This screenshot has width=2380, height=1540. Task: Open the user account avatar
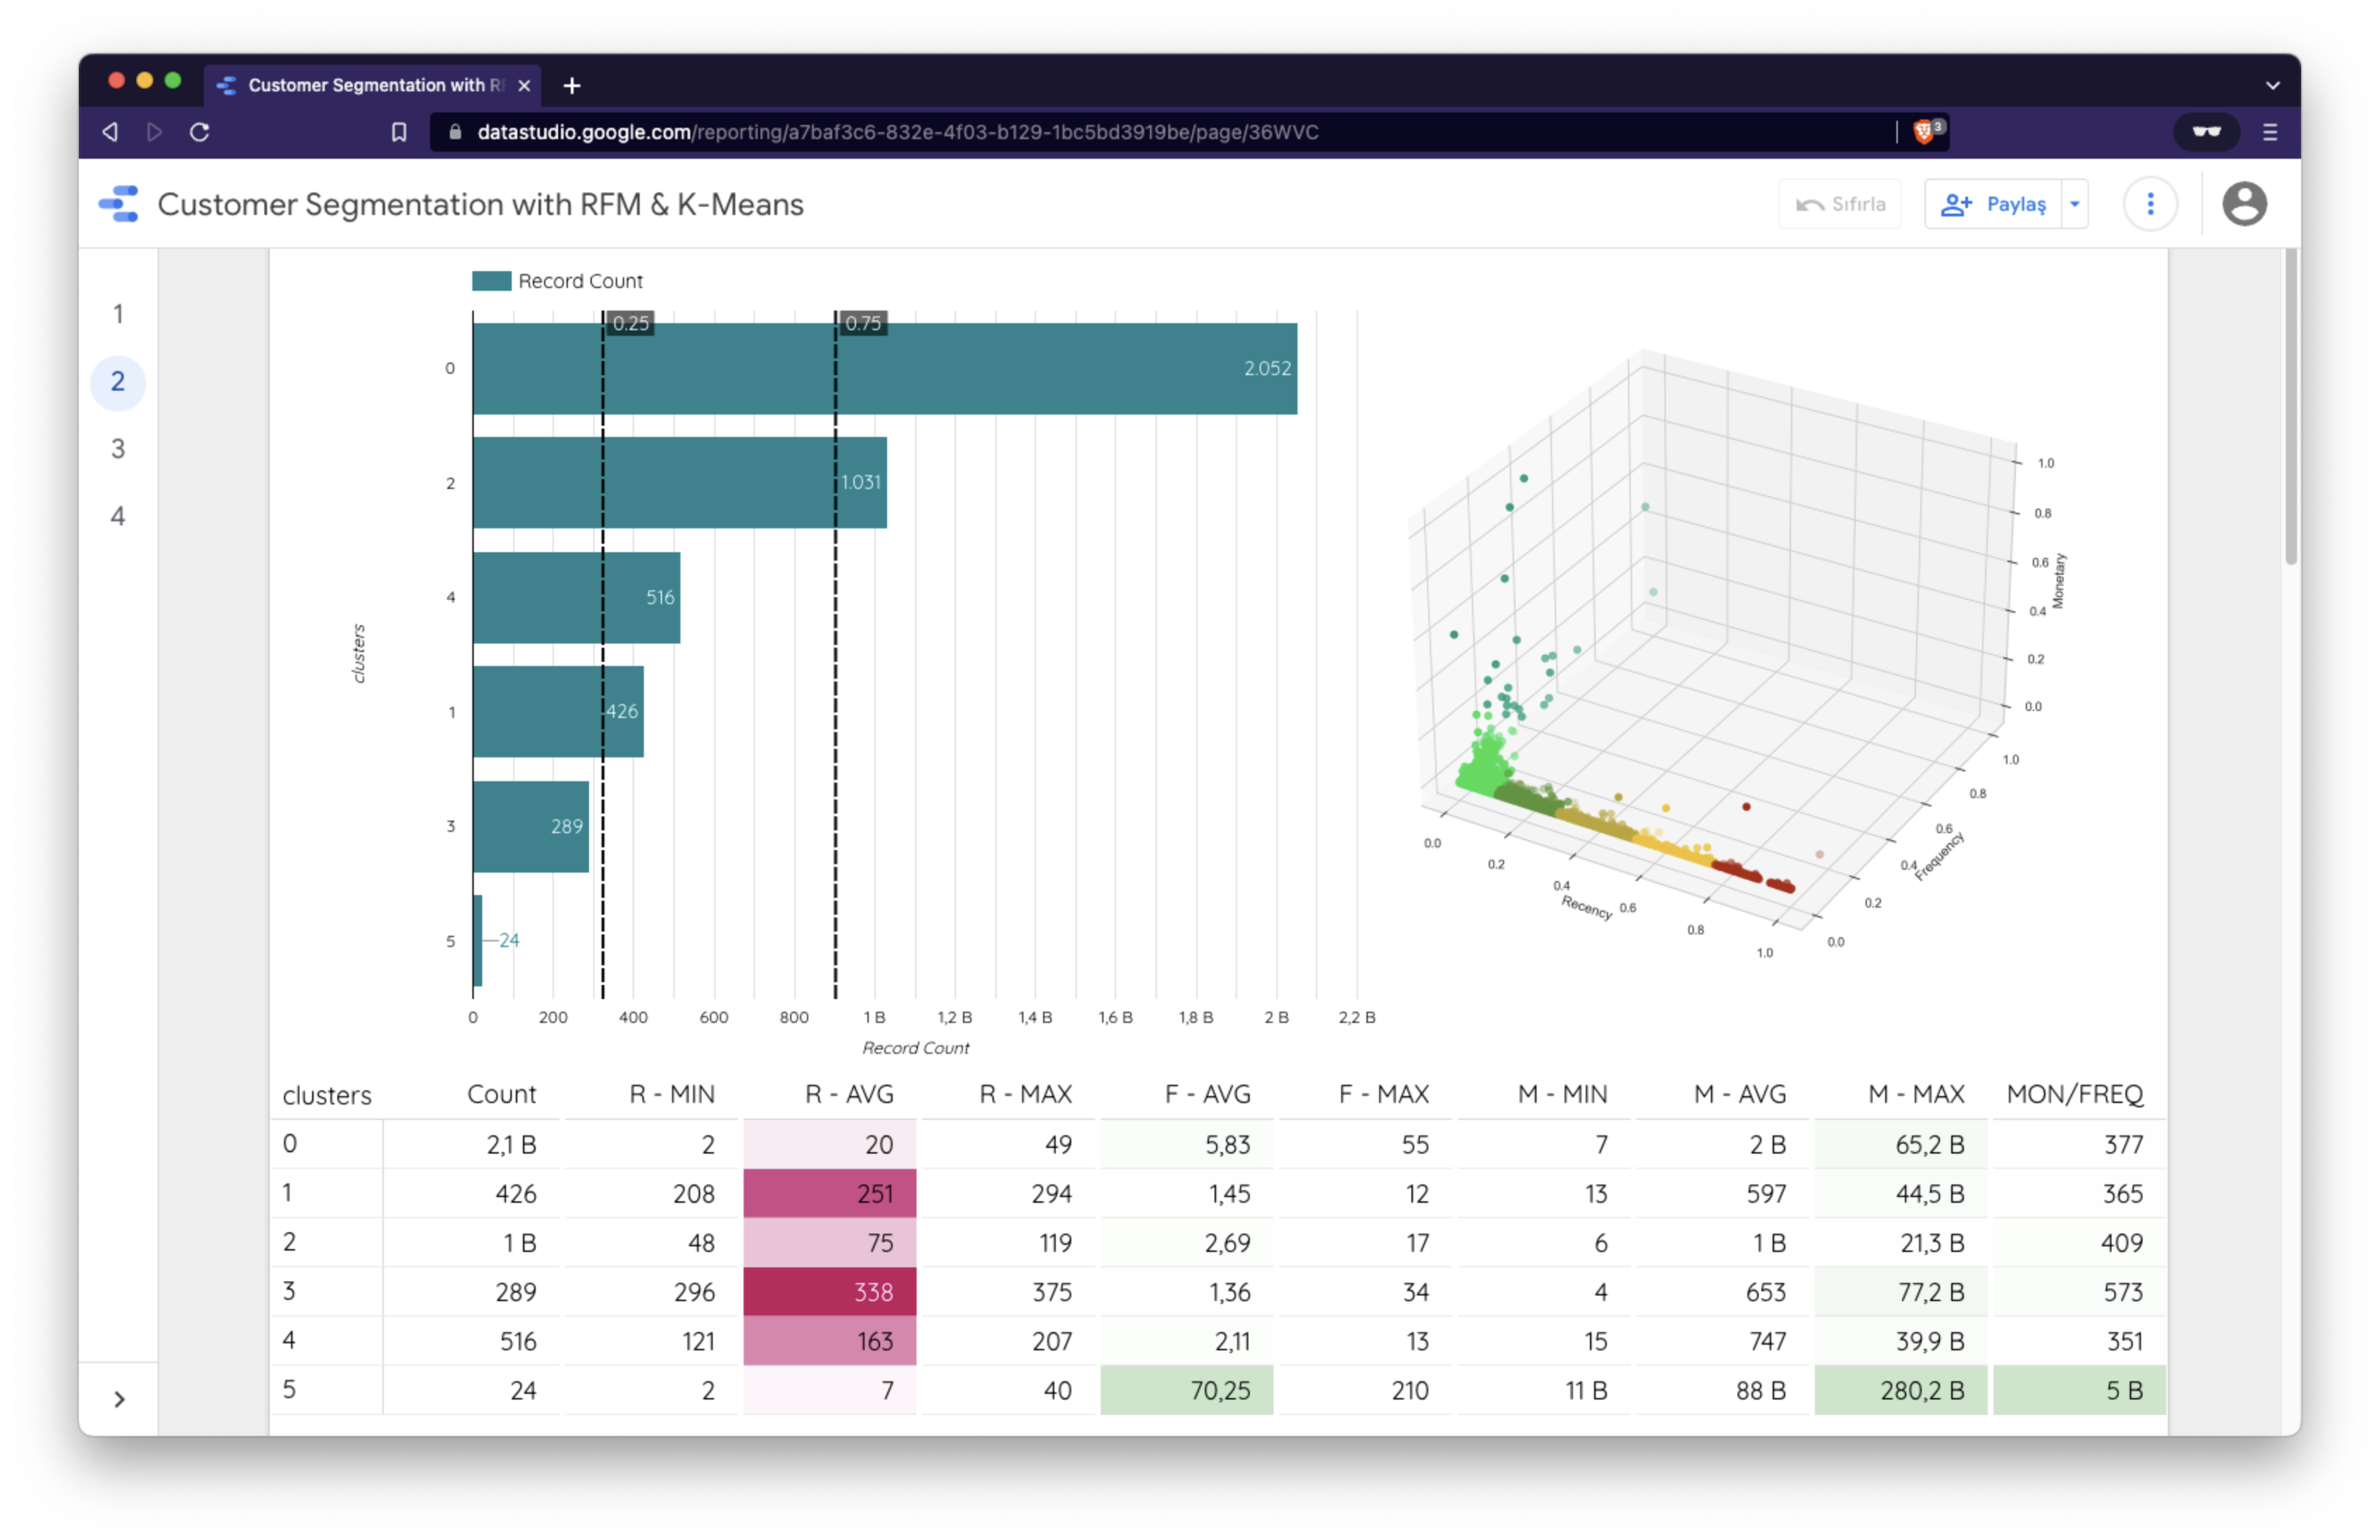(x=2244, y=204)
